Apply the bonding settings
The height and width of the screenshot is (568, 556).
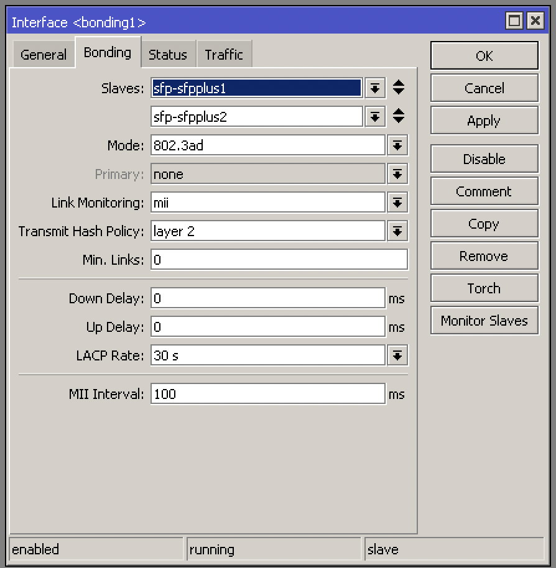484,121
